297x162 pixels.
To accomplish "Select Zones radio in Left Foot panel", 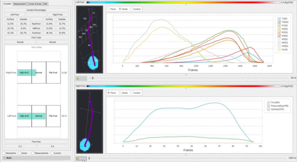I will [x=120, y=9].
